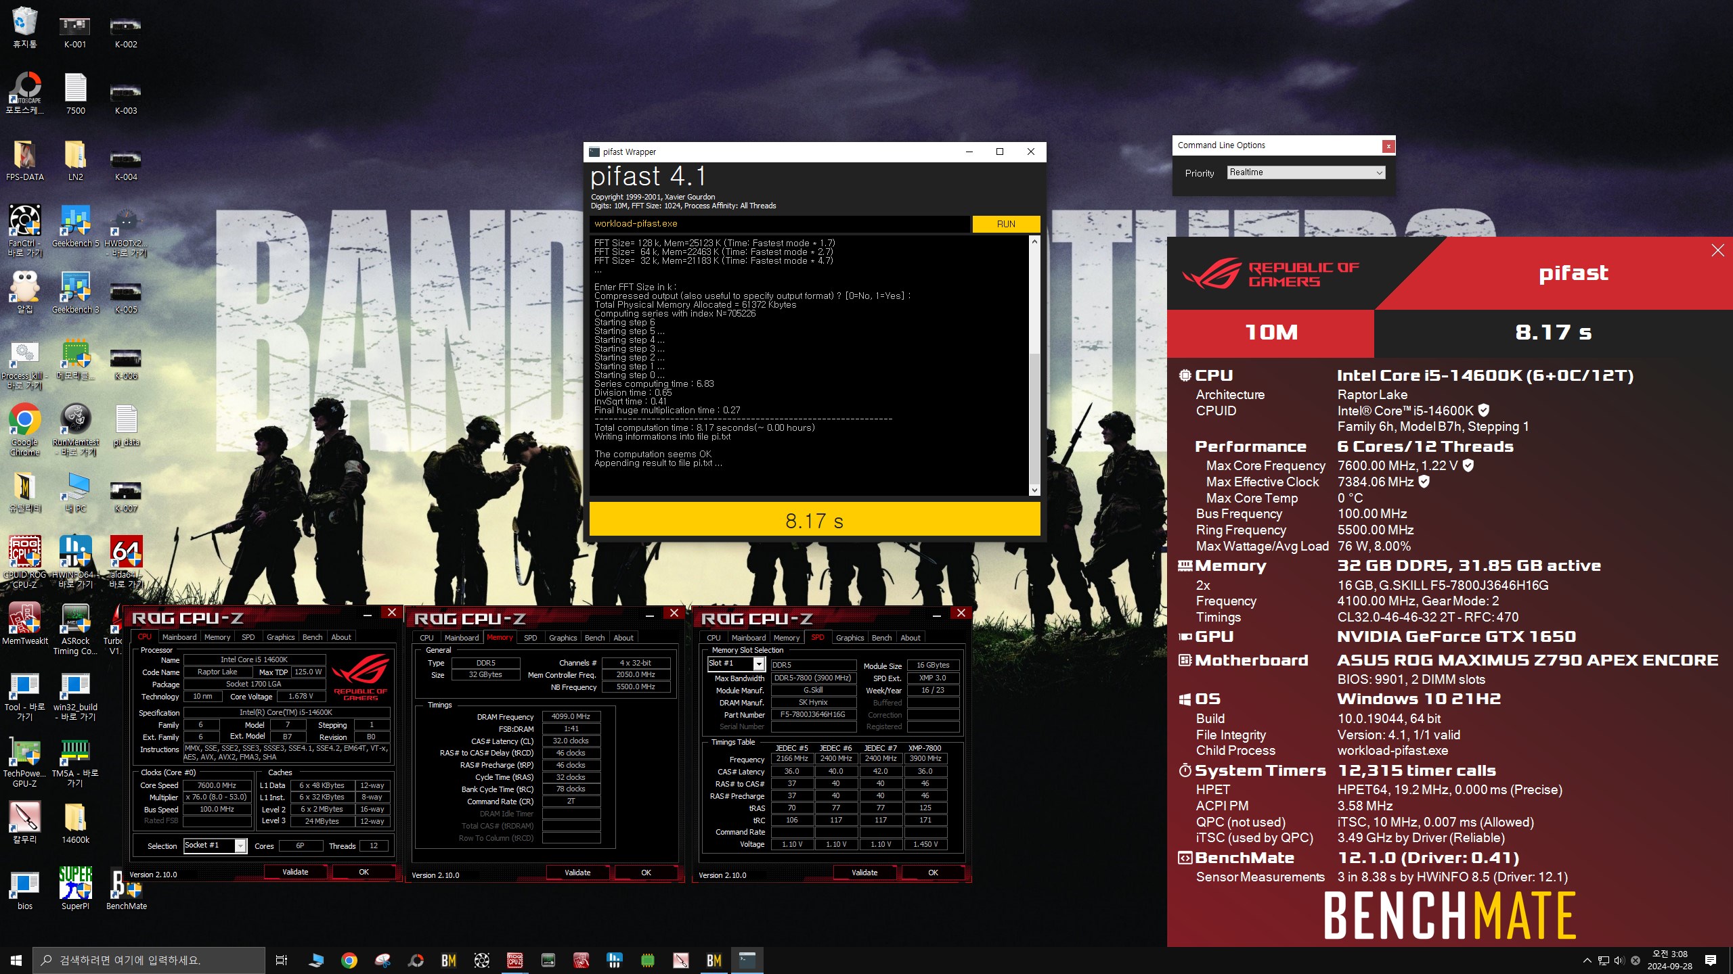Launch HWiNFO64 shortcut icon
This screenshot has height=974, width=1733.
[75, 563]
